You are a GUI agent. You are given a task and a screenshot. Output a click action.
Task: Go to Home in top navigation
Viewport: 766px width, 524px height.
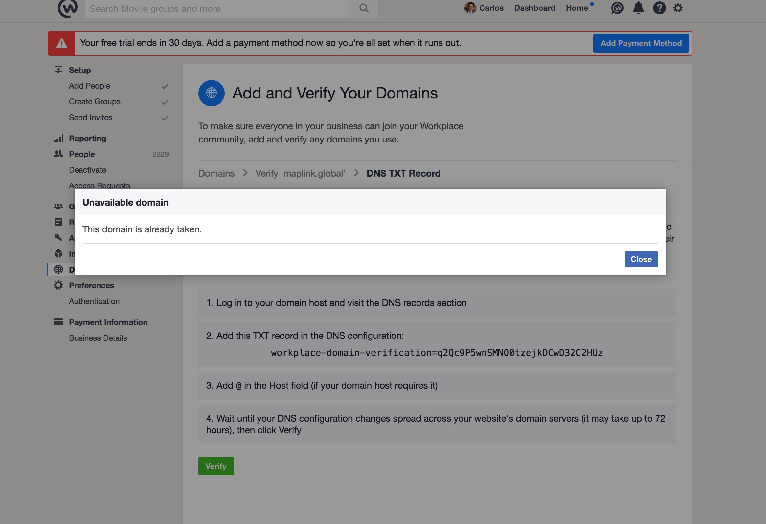pyautogui.click(x=577, y=8)
